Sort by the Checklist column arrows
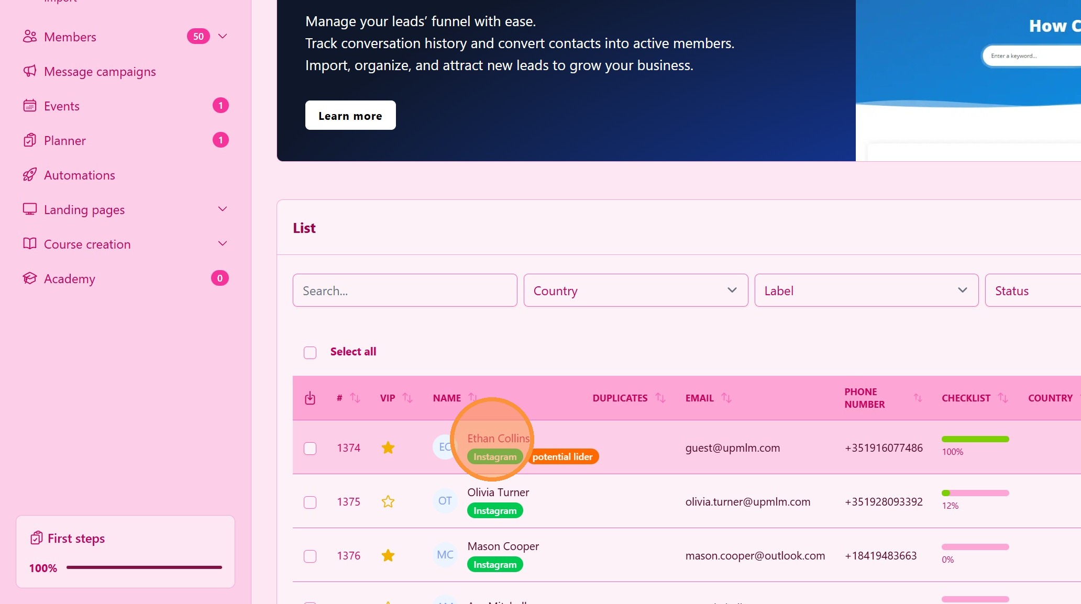The image size is (1081, 604). tap(1002, 398)
